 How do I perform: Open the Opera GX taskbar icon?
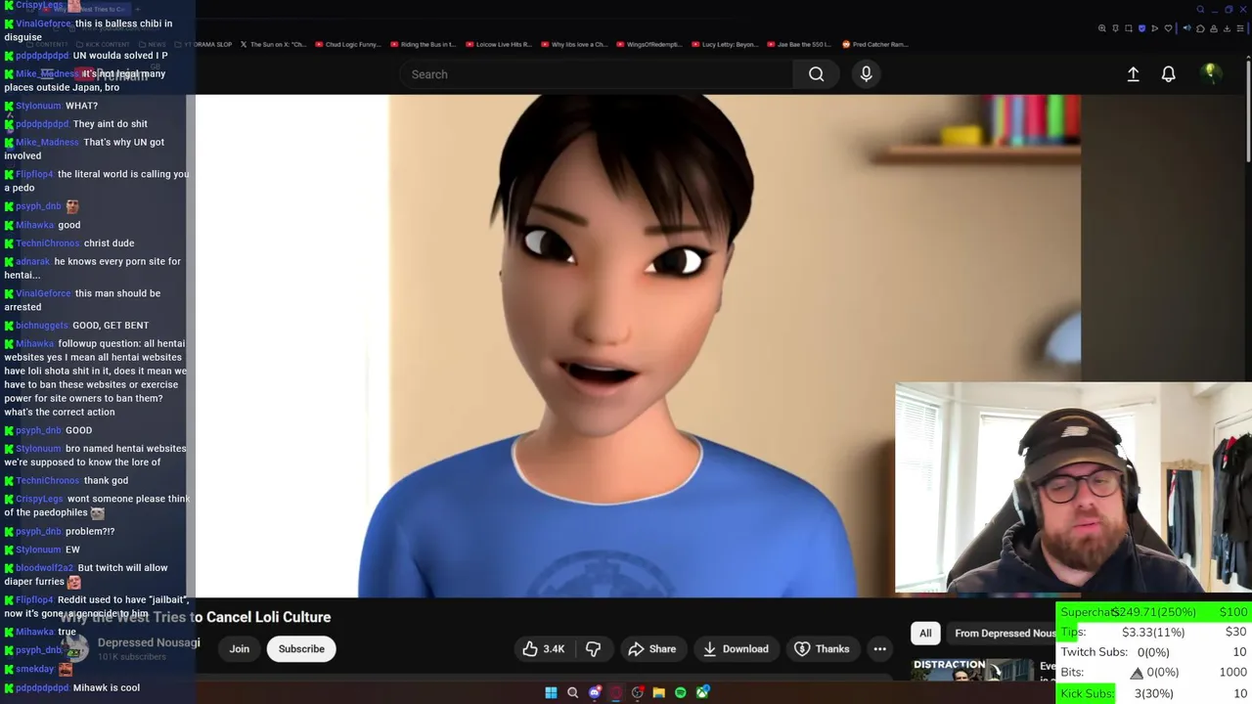click(x=615, y=692)
